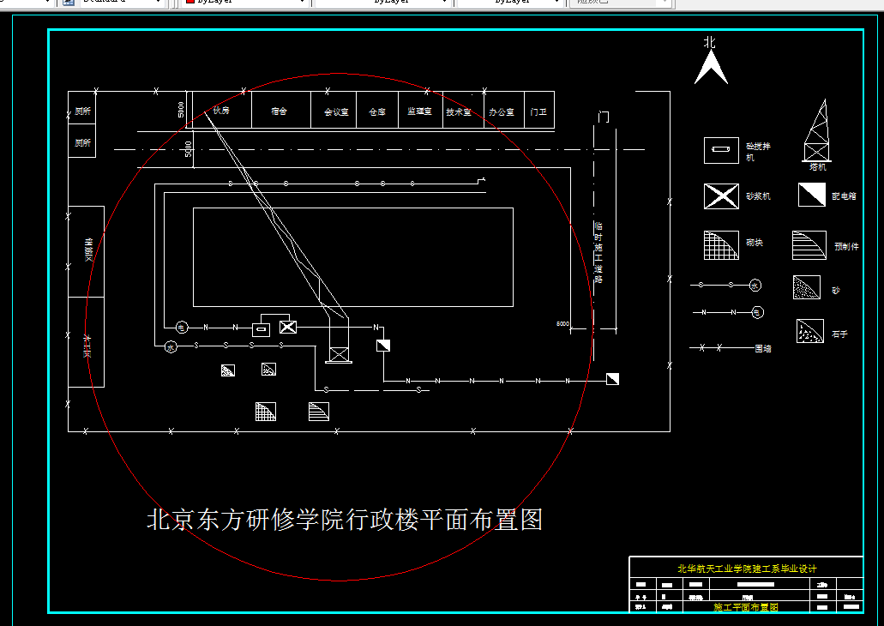The width and height of the screenshot is (884, 626).
Task: Select the vertical 临时施工道路 text
Action: [598, 252]
